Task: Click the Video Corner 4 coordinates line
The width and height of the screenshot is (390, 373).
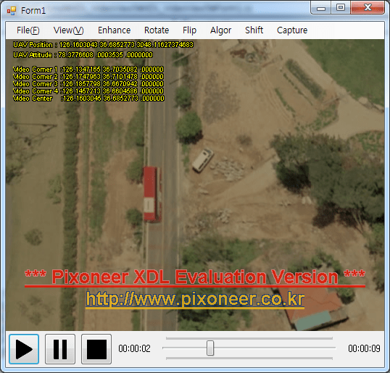Action: [x=88, y=91]
